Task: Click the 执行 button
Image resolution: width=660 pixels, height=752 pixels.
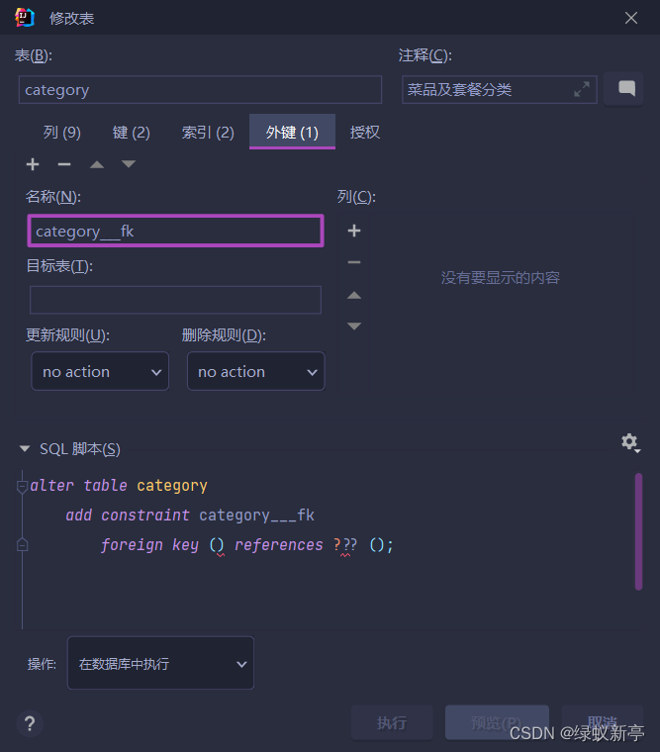Action: point(392,722)
